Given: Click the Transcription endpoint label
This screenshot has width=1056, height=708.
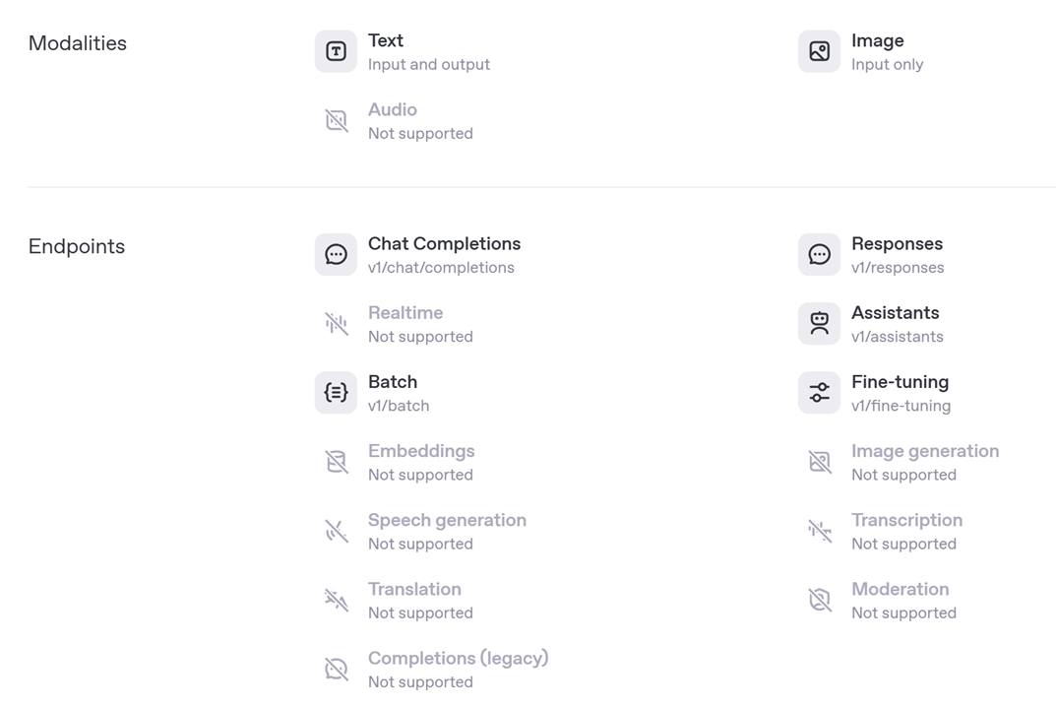Looking at the screenshot, I should 906,520.
